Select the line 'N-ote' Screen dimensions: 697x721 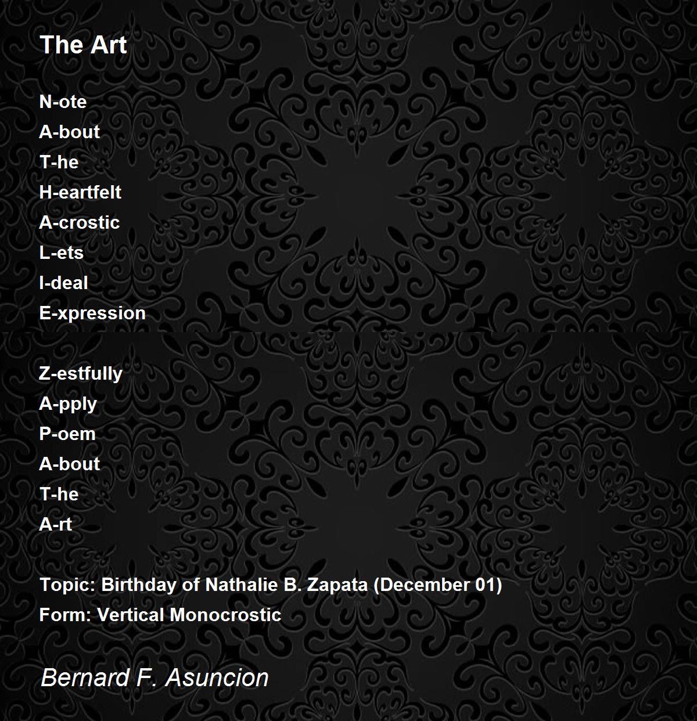click(63, 102)
